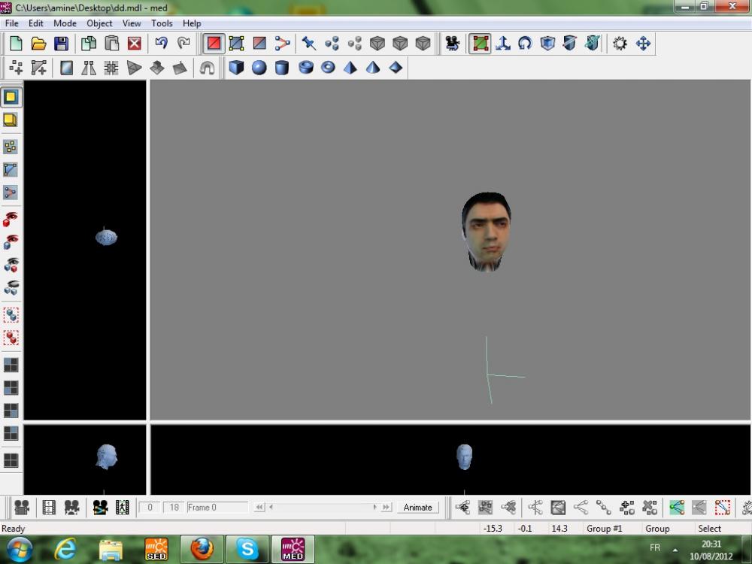Add a sphere primitive

point(259,68)
